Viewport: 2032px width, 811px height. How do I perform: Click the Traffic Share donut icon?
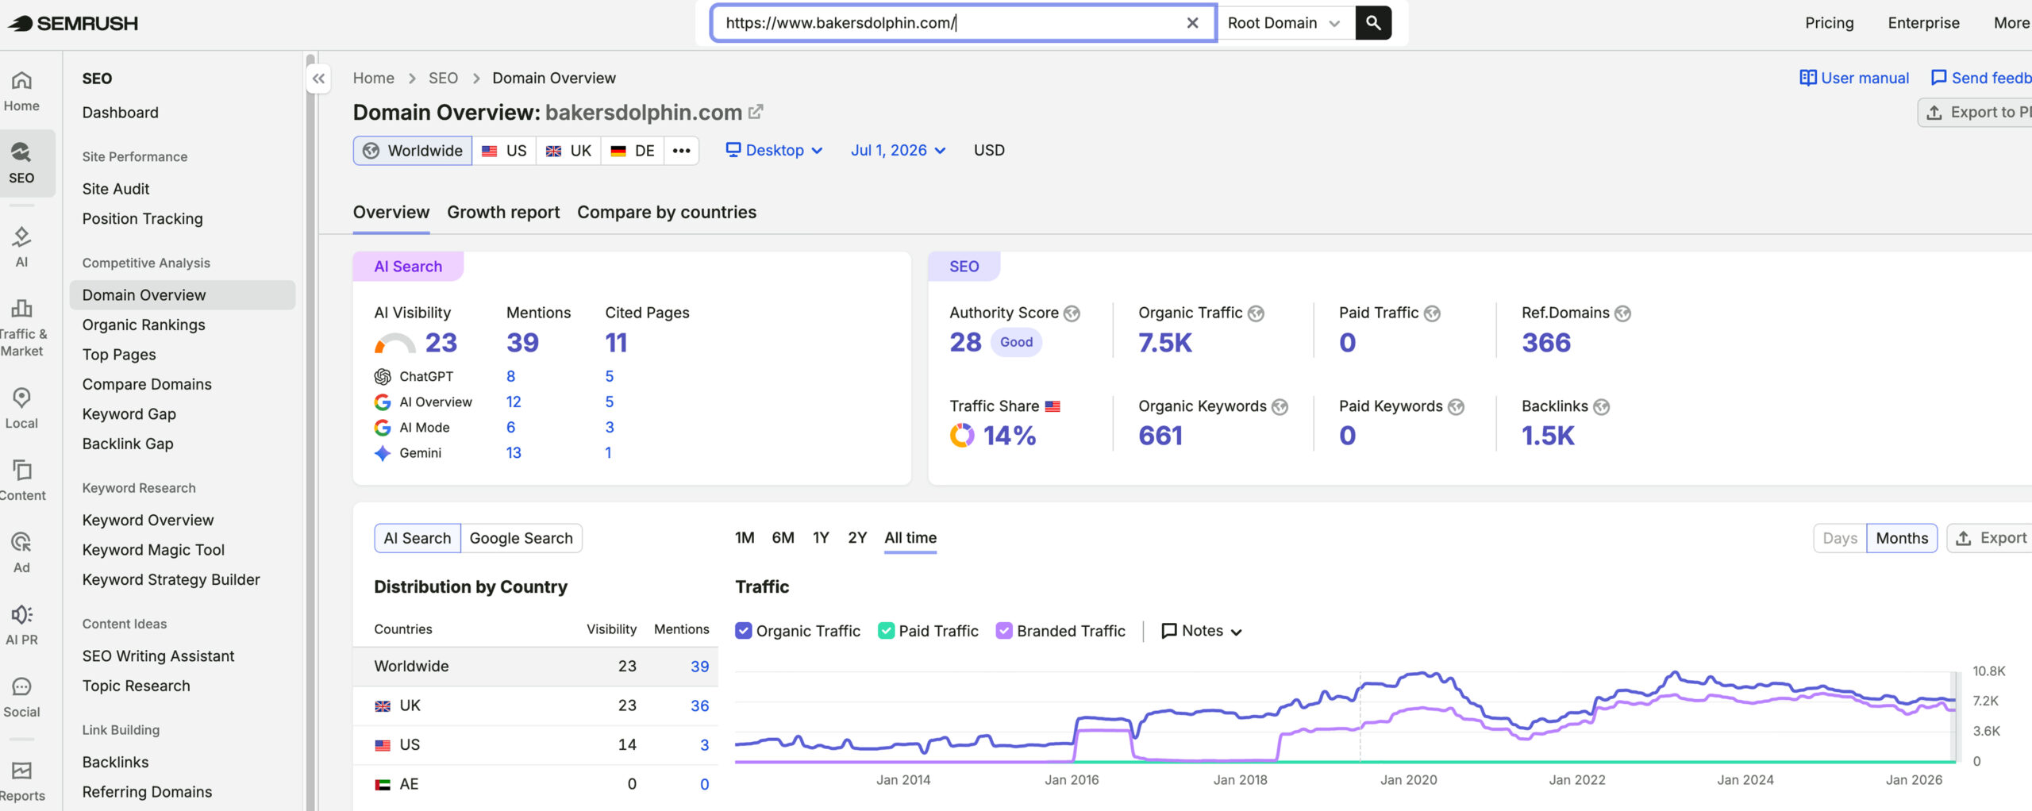pos(962,435)
